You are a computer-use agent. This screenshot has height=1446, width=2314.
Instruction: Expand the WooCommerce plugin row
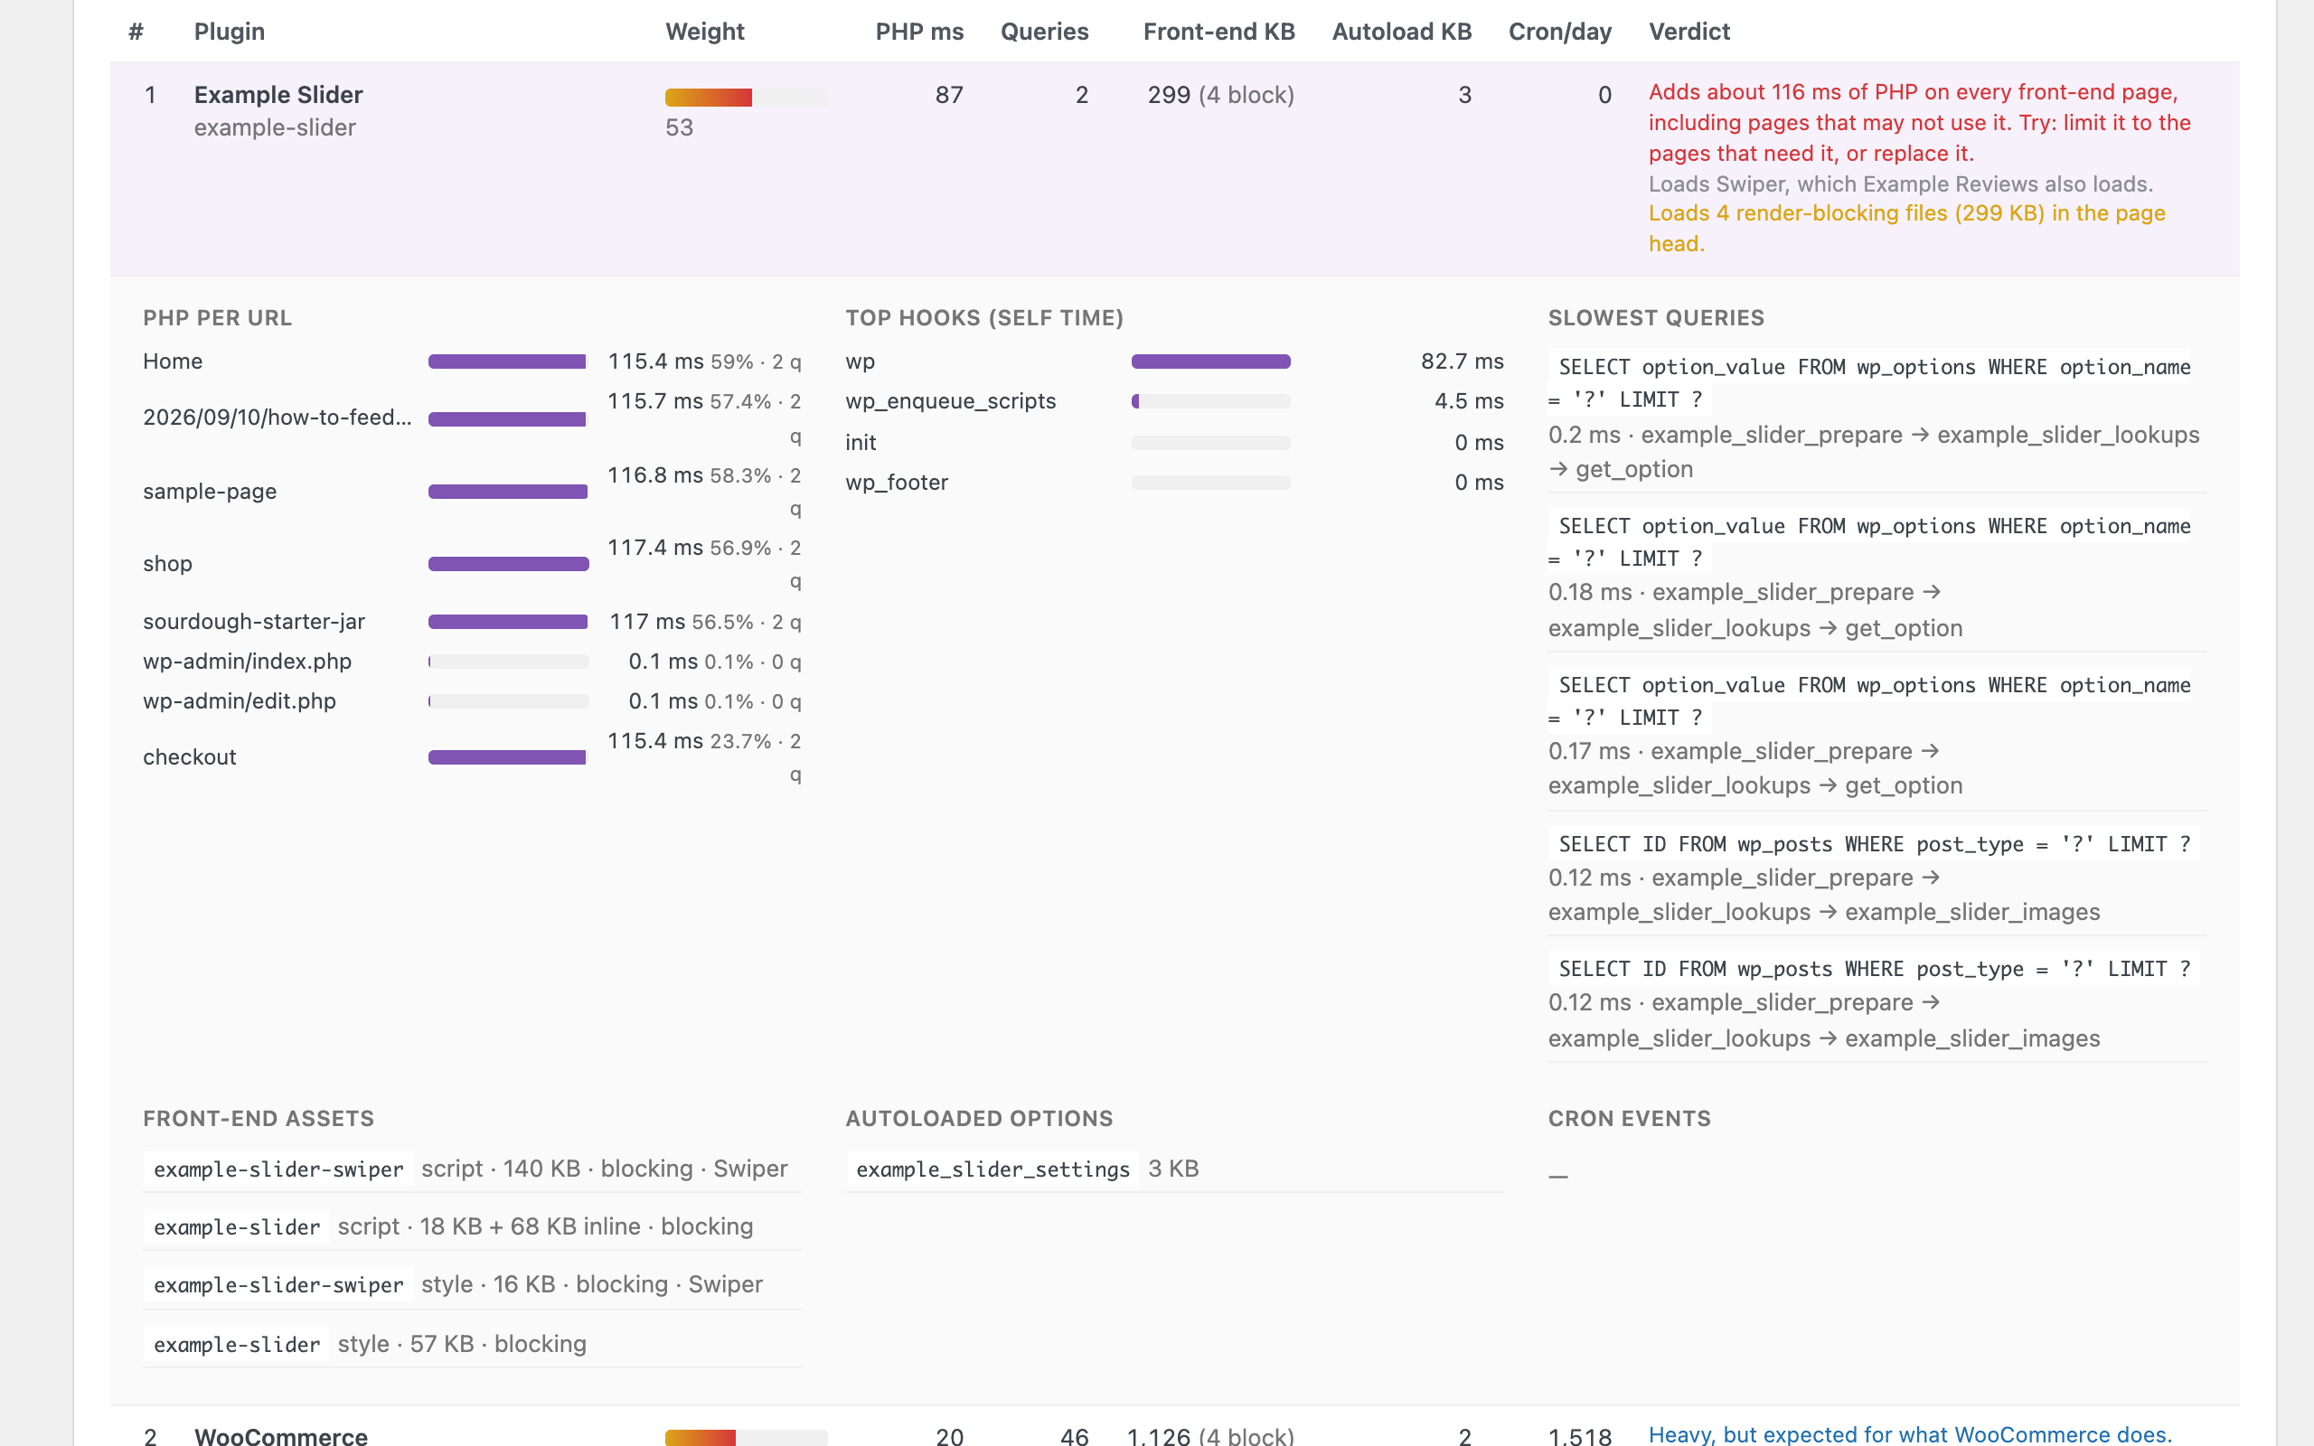[1174, 1427]
